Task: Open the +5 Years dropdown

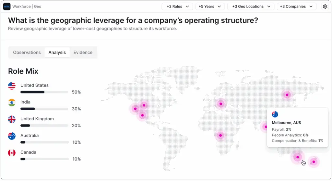Action: (x=210, y=6)
